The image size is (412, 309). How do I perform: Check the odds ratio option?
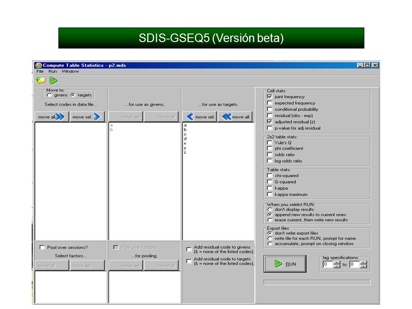click(270, 155)
